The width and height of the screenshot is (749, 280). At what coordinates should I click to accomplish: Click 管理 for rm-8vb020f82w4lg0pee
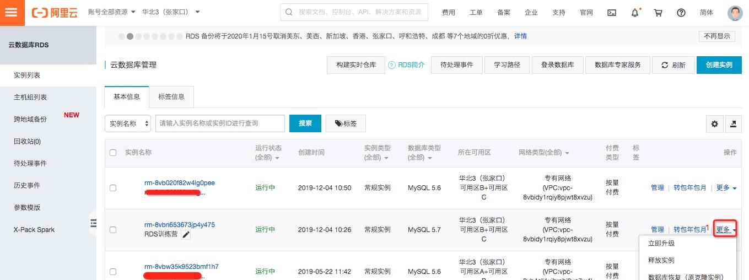click(x=658, y=188)
